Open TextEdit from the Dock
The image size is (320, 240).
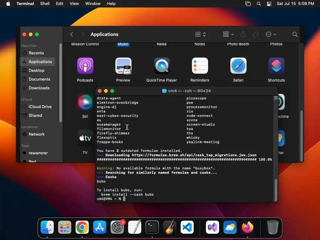click(x=135, y=227)
